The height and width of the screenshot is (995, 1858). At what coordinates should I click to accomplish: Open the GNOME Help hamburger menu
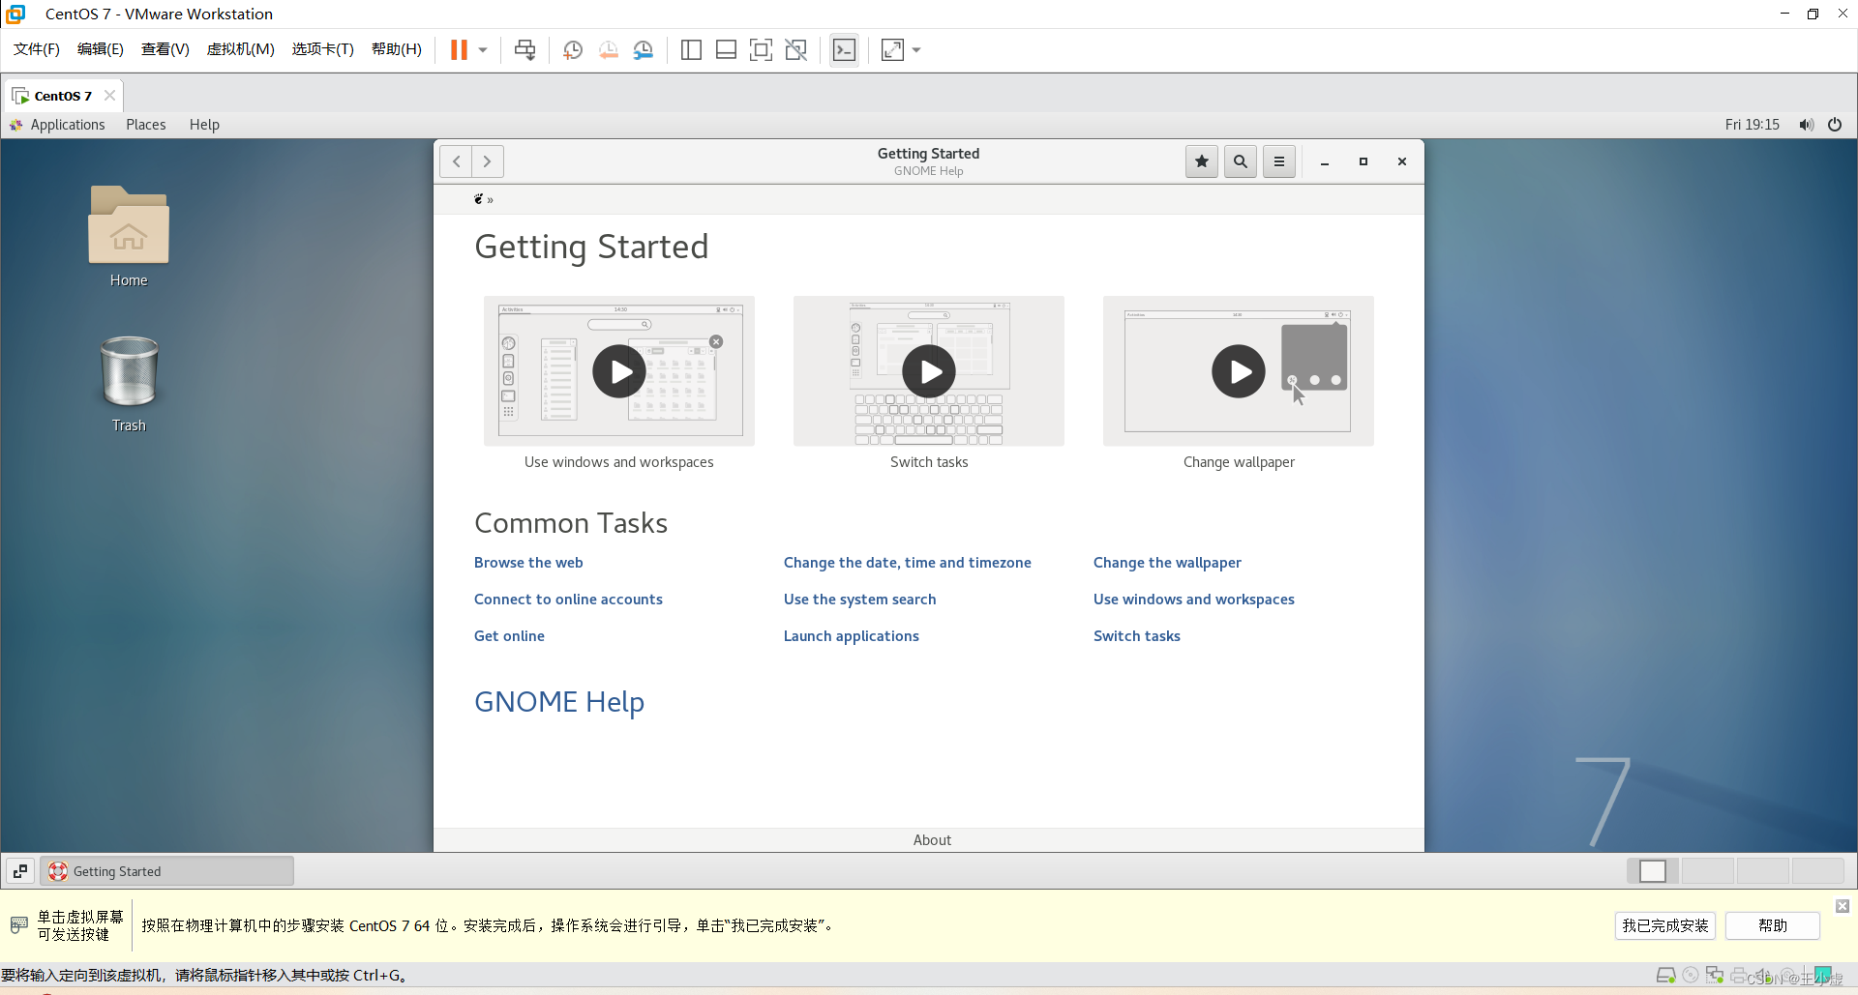1279,161
